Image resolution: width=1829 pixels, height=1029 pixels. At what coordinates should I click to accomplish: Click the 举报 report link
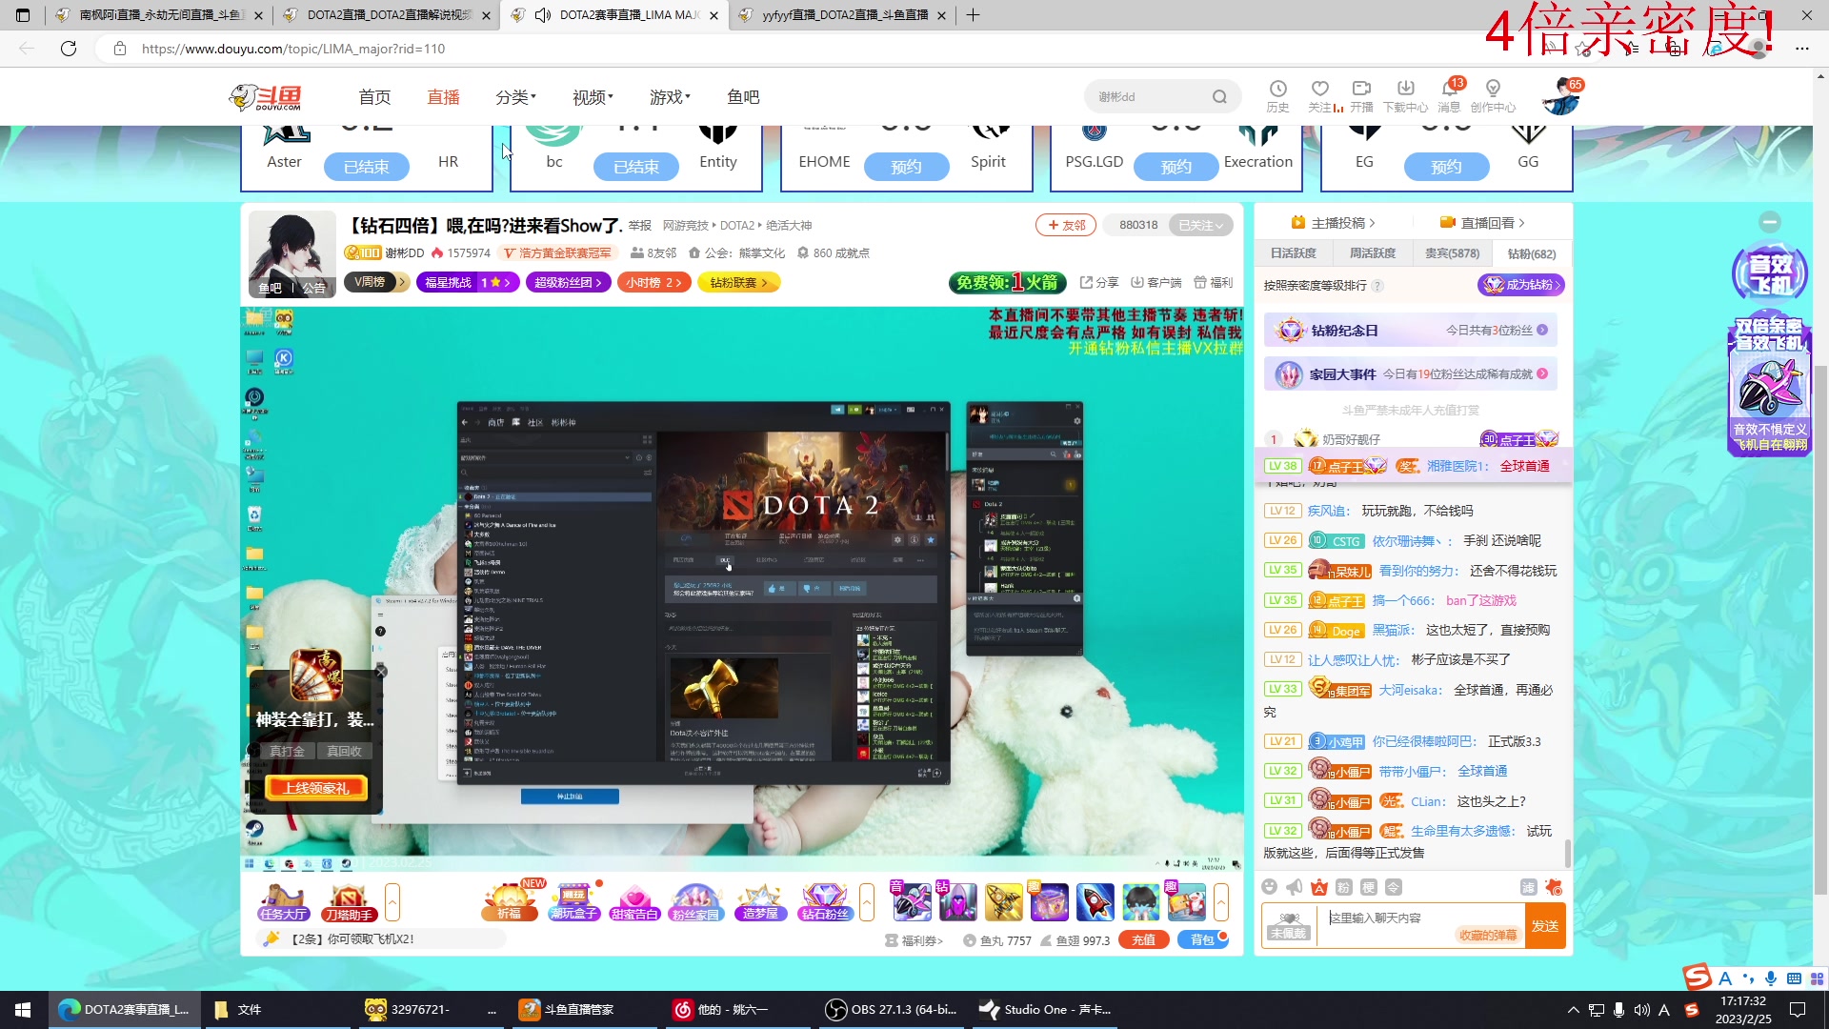(x=640, y=226)
